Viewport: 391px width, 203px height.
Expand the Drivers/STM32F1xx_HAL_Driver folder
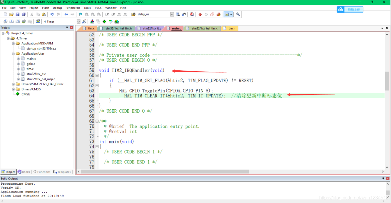click(x=13, y=84)
